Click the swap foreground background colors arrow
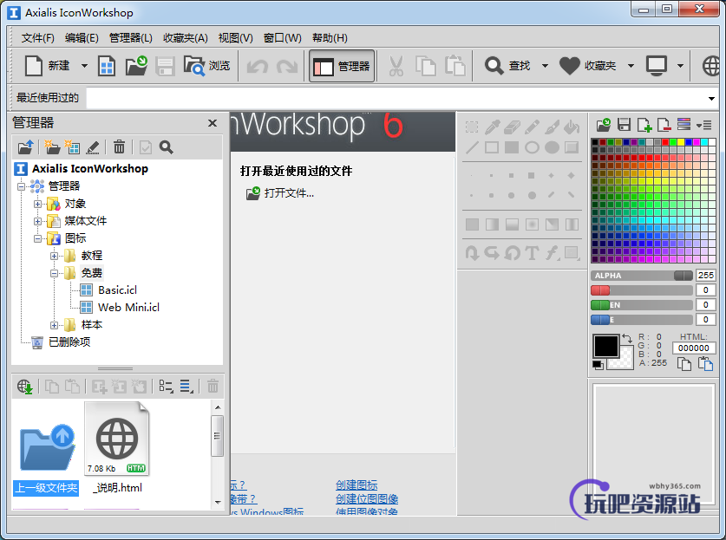 pyautogui.click(x=627, y=339)
